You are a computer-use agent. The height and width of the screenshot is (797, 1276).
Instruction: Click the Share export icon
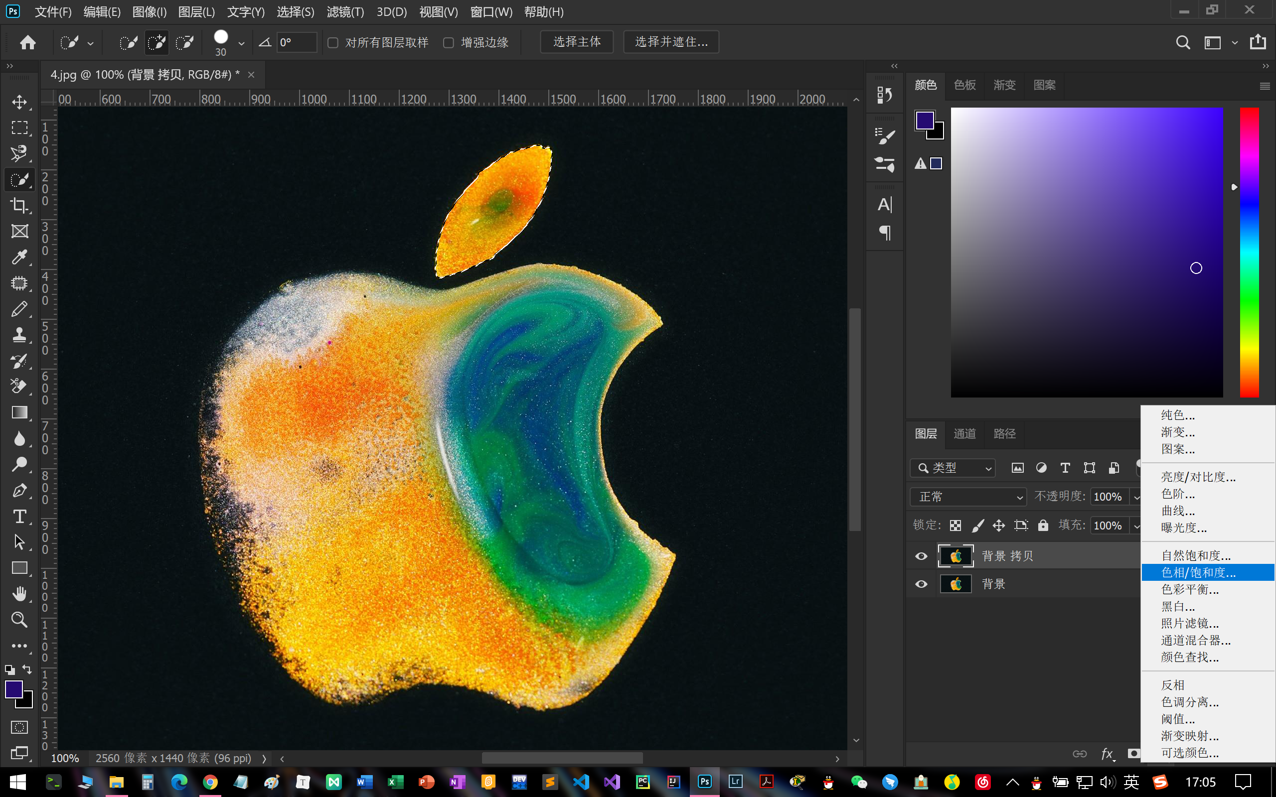tap(1258, 42)
